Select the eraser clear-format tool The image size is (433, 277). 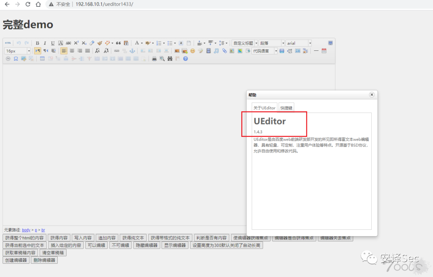click(92, 43)
